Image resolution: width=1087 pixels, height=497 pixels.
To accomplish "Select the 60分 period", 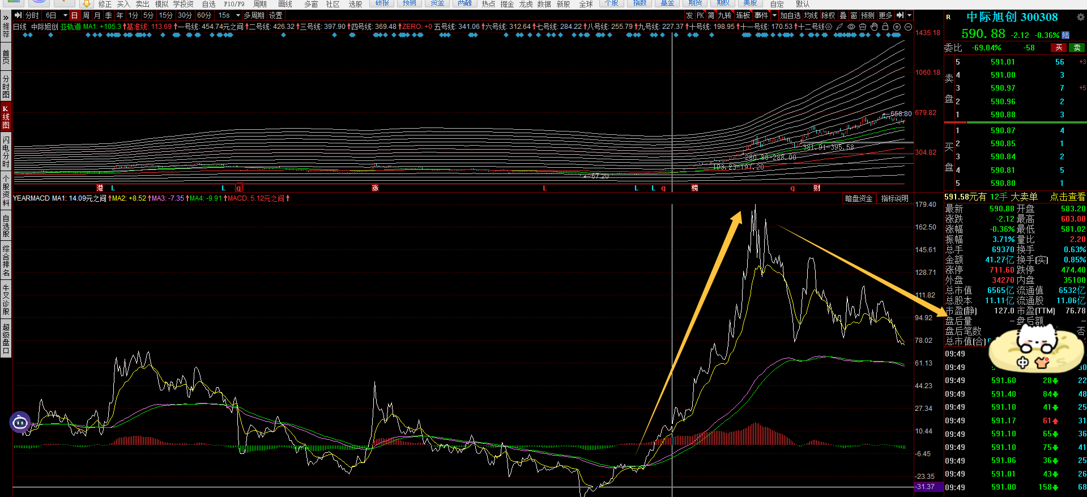I will [204, 15].
